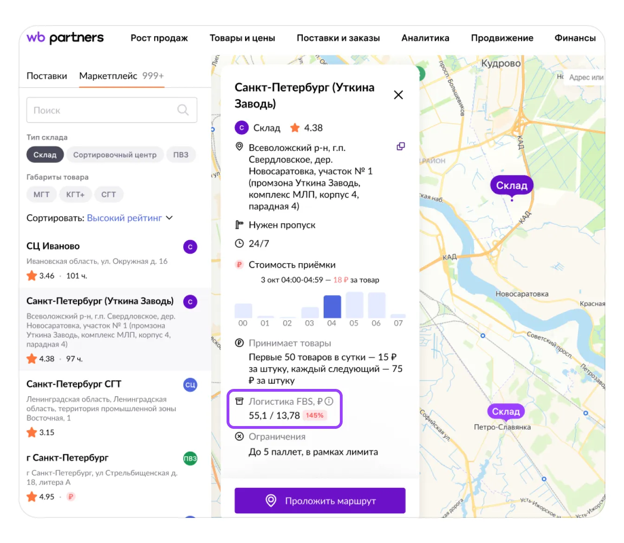Select the 05 hour bar in chart

point(354,305)
